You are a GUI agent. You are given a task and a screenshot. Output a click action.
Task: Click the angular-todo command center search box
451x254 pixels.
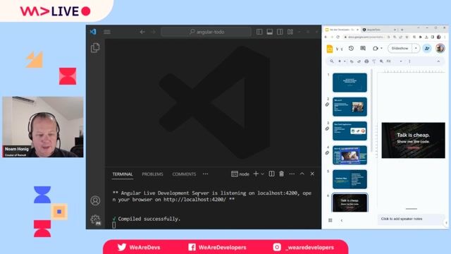pos(206,32)
